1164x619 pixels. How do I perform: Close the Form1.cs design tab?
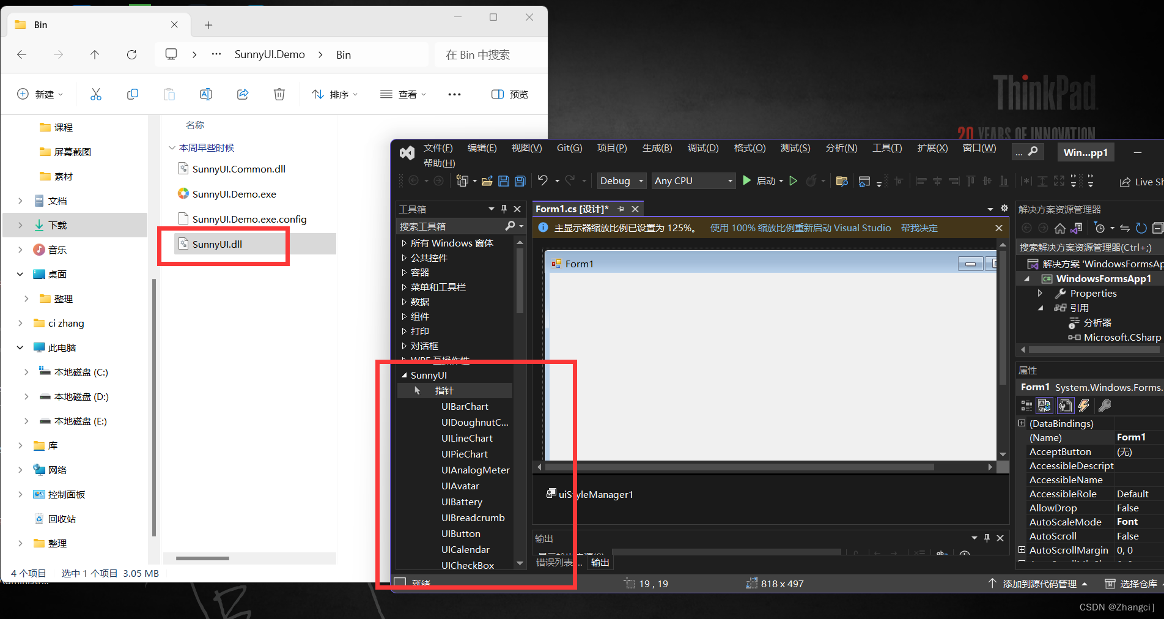click(x=635, y=209)
